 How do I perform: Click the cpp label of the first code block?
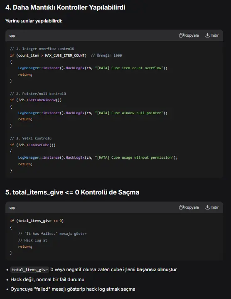(x=12, y=36)
